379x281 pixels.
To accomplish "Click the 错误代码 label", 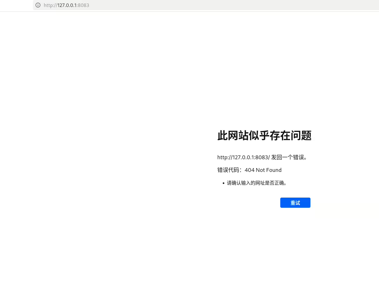I will pyautogui.click(x=229, y=170).
